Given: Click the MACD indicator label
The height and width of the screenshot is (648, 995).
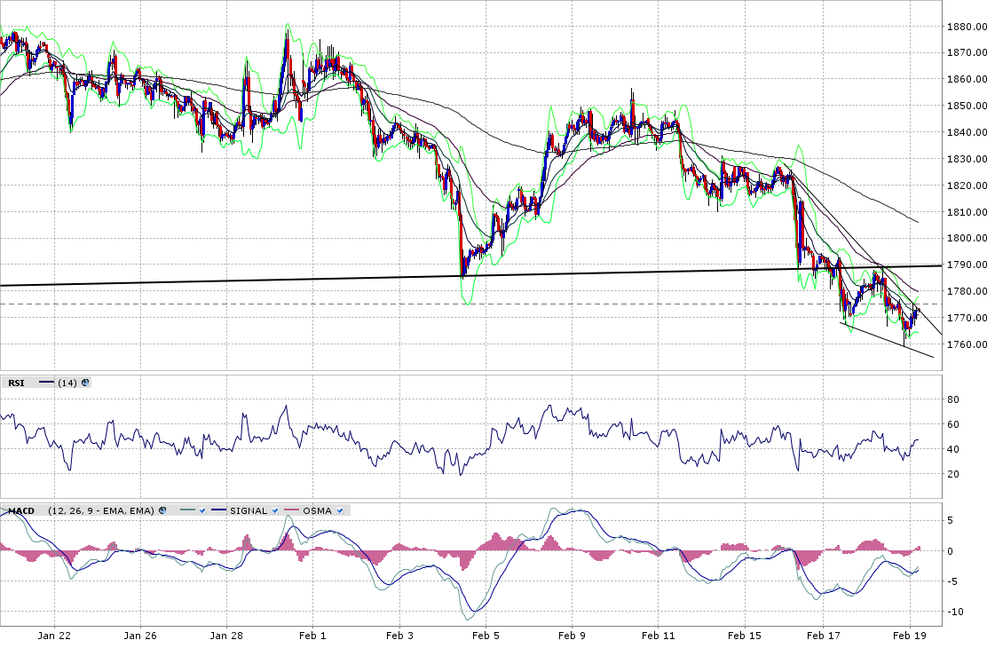Looking at the screenshot, I should coord(20,510).
